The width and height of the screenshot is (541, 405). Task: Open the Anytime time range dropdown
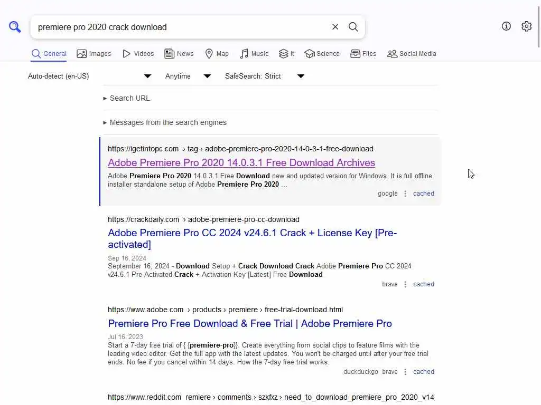point(188,76)
